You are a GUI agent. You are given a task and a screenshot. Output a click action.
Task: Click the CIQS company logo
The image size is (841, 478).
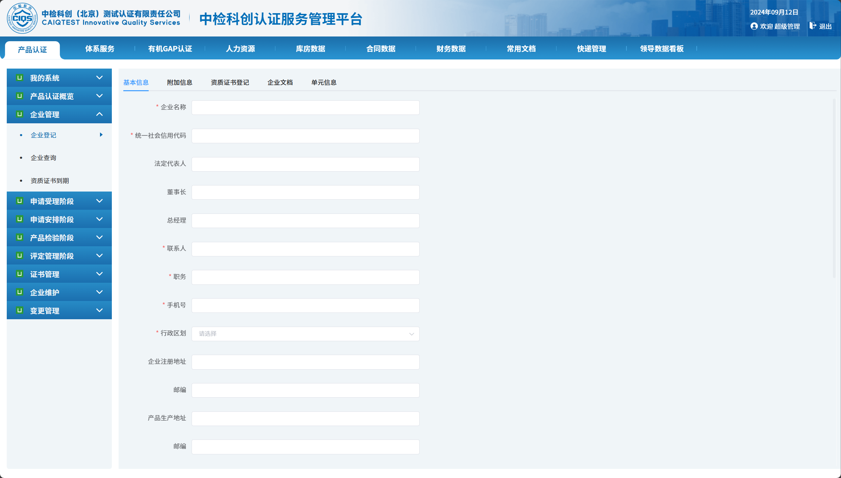[22, 18]
